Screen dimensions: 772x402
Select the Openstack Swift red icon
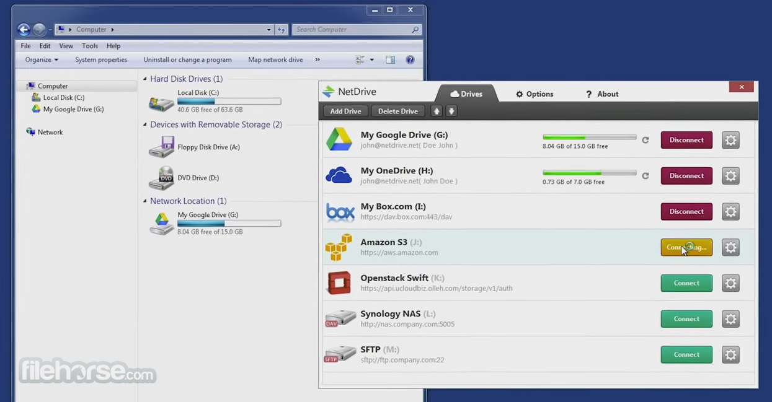pyautogui.click(x=339, y=283)
